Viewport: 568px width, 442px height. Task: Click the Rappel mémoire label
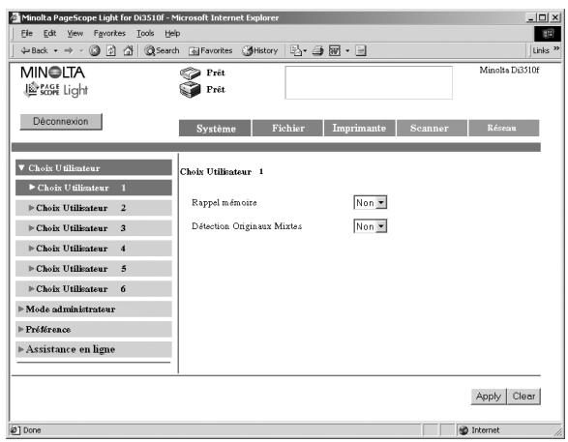(224, 203)
